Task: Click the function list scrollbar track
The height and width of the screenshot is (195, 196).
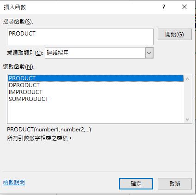Action: [x=187, y=99]
